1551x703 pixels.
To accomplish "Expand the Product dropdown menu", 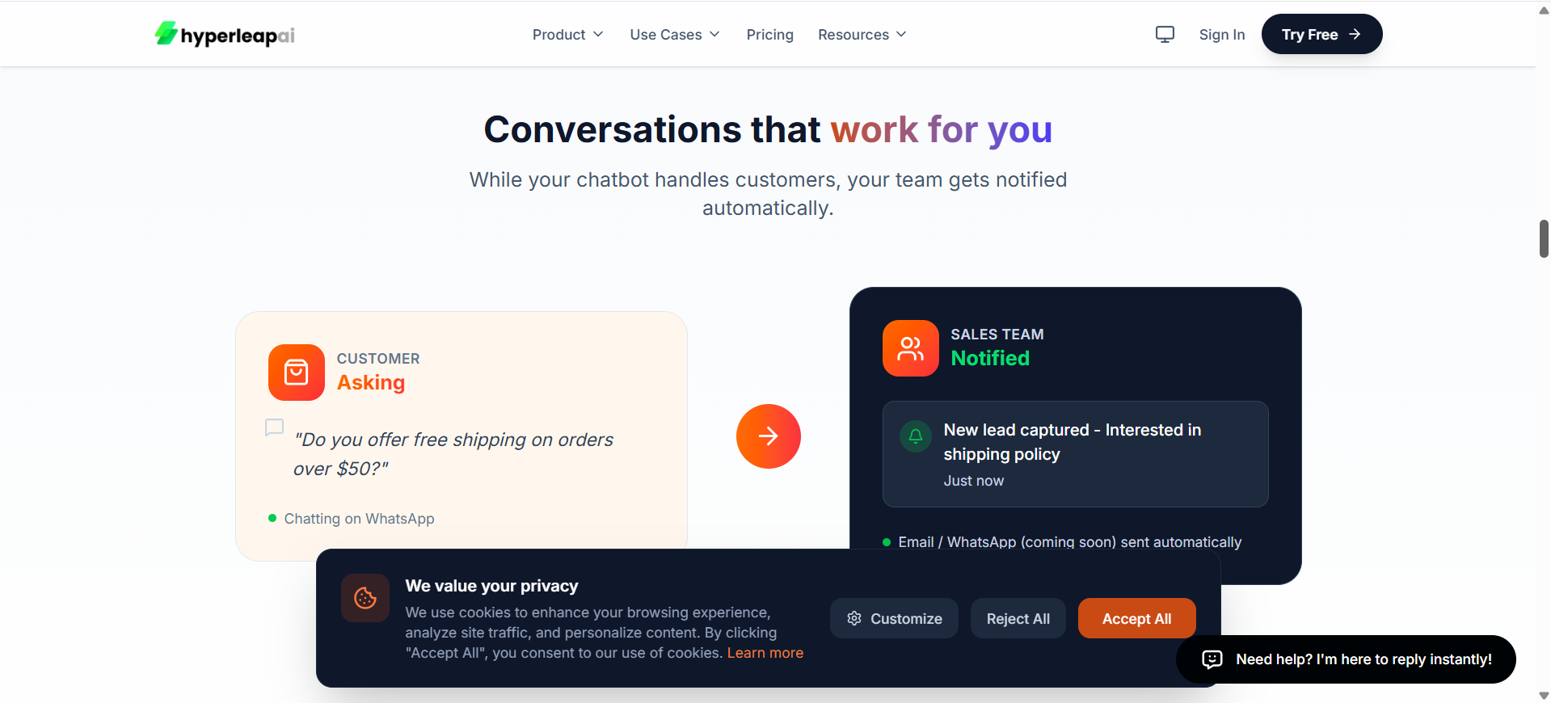I will 567,35.
